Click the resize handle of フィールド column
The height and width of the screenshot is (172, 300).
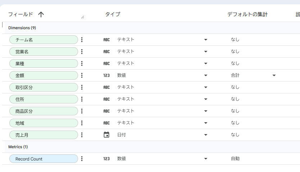click(x=83, y=17)
